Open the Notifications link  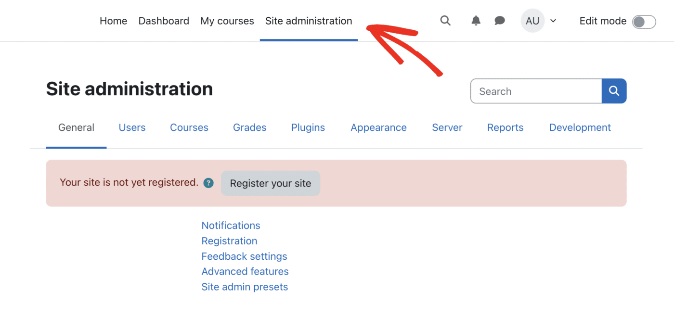coord(231,226)
